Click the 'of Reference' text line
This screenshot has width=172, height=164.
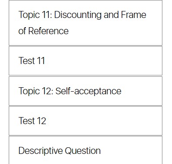44,31
